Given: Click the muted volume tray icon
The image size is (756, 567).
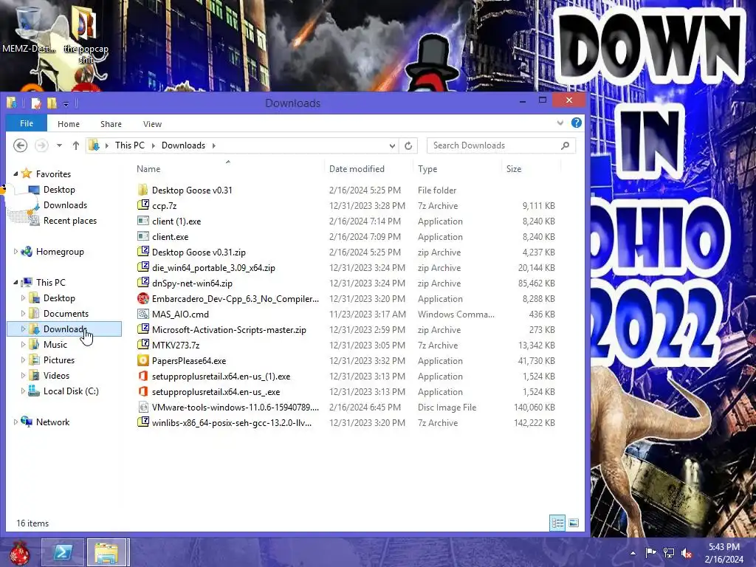Looking at the screenshot, I should [687, 553].
